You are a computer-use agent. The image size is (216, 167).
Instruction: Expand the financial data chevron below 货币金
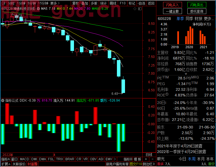186,74
